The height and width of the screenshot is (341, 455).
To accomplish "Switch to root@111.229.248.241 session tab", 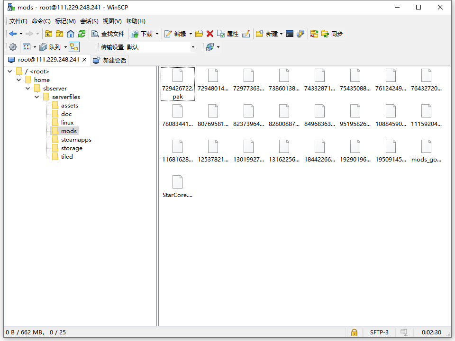I will (x=48, y=60).
